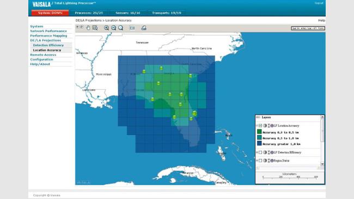Click the Mississippi label on map
354x199 pixels.
pyautogui.click(x=103, y=74)
